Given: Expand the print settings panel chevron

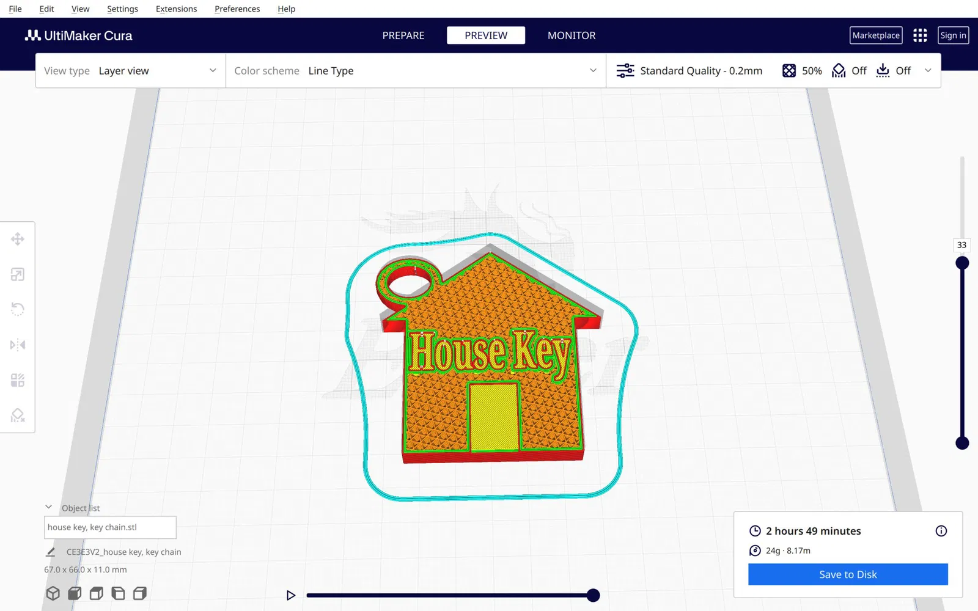Looking at the screenshot, I should click(x=928, y=70).
